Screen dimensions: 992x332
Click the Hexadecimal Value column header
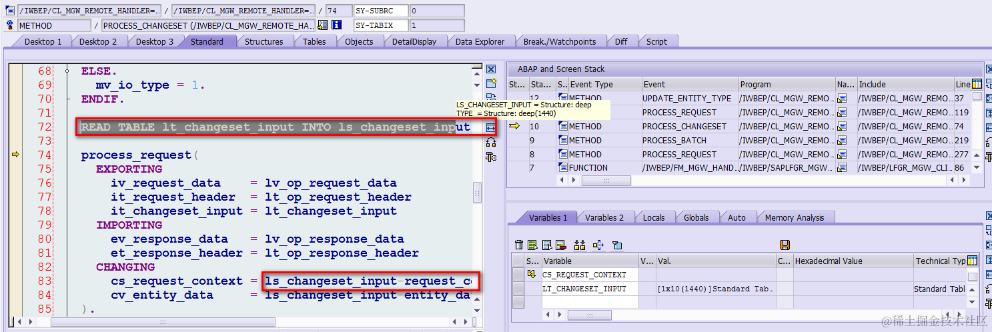coord(853,261)
